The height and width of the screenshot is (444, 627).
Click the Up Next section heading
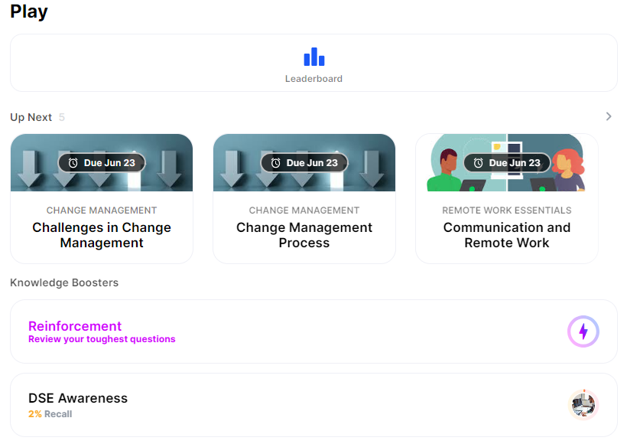pos(31,117)
